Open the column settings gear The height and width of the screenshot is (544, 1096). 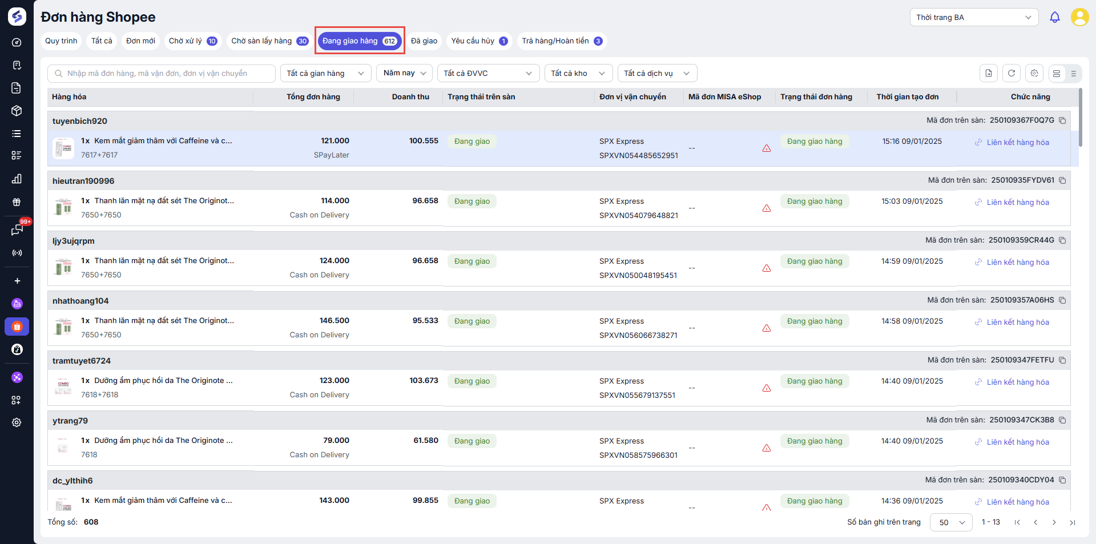coord(1034,73)
